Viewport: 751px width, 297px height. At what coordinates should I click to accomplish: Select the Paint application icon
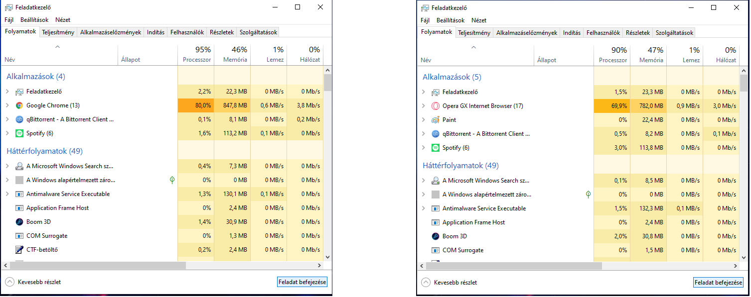pos(436,120)
